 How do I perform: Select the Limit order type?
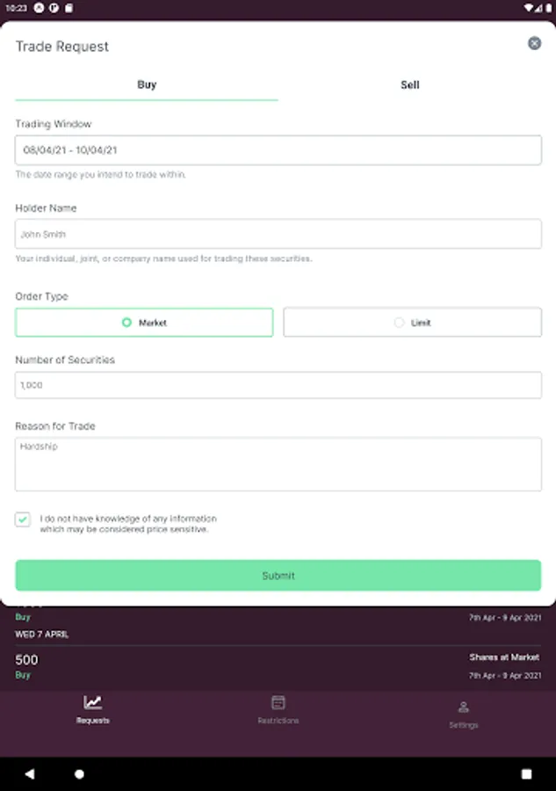click(412, 323)
